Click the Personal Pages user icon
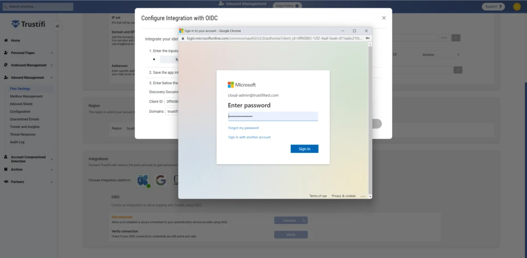 point(6,53)
